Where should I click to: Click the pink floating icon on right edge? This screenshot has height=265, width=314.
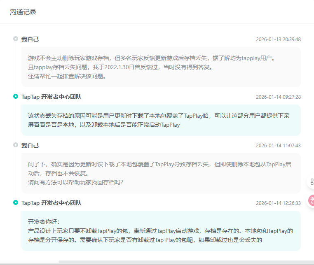312,200
